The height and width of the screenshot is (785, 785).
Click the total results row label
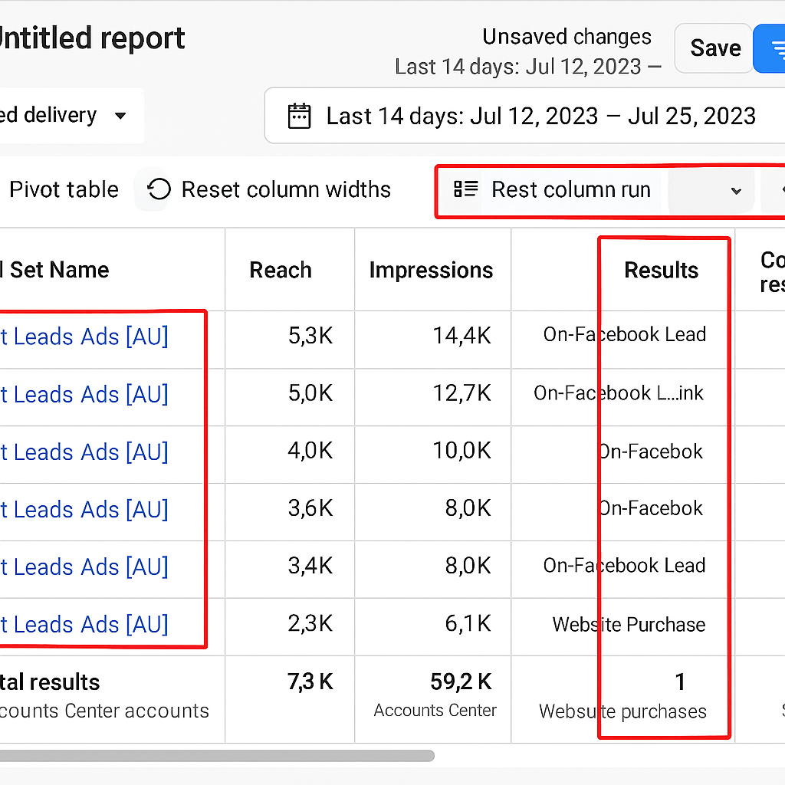pyautogui.click(x=50, y=682)
